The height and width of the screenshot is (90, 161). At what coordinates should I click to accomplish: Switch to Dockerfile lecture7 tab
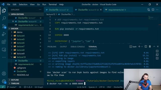58,10
